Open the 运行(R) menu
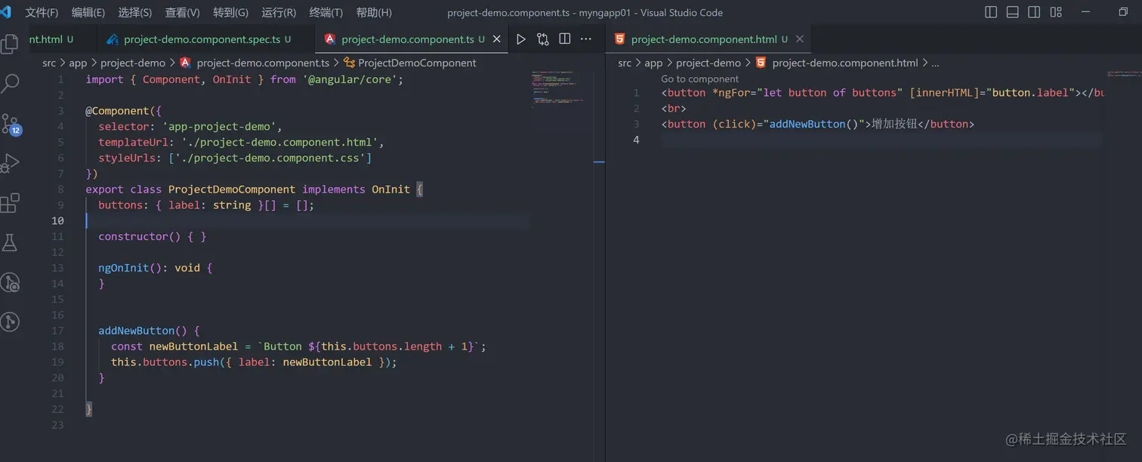The height and width of the screenshot is (462, 1142). (x=279, y=12)
